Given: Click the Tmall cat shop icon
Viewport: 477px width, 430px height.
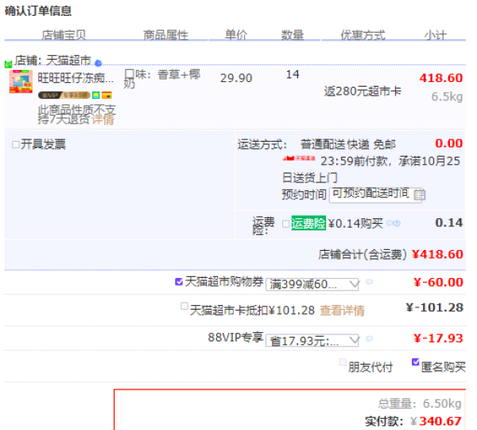Looking at the screenshot, I should pos(8,64).
